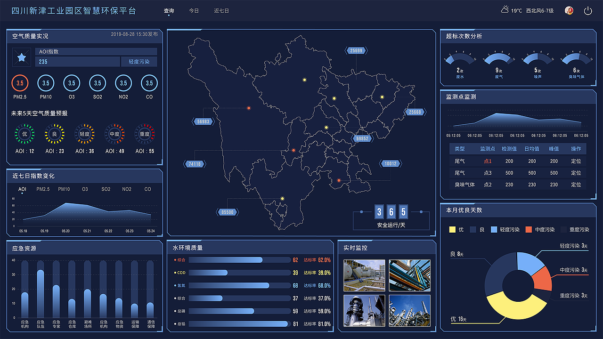Screen dimensions: 603x339
Task: Click the 应急队伍 bar in 应急资源 chart
Action: point(41,293)
